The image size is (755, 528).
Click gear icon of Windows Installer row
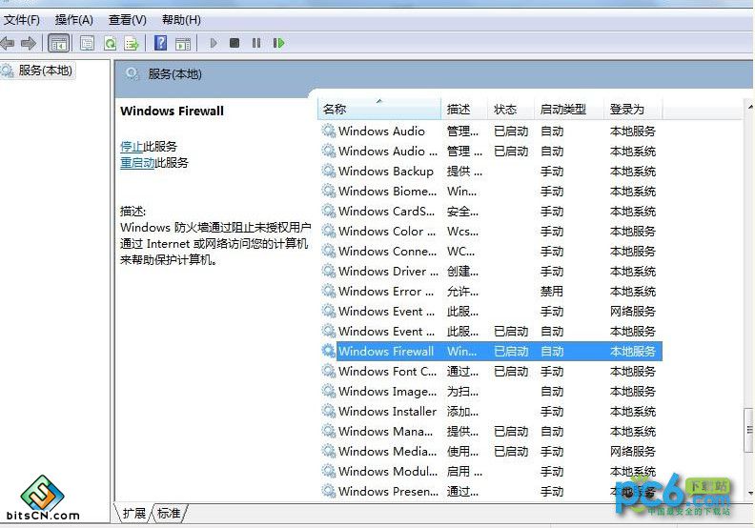[328, 412]
